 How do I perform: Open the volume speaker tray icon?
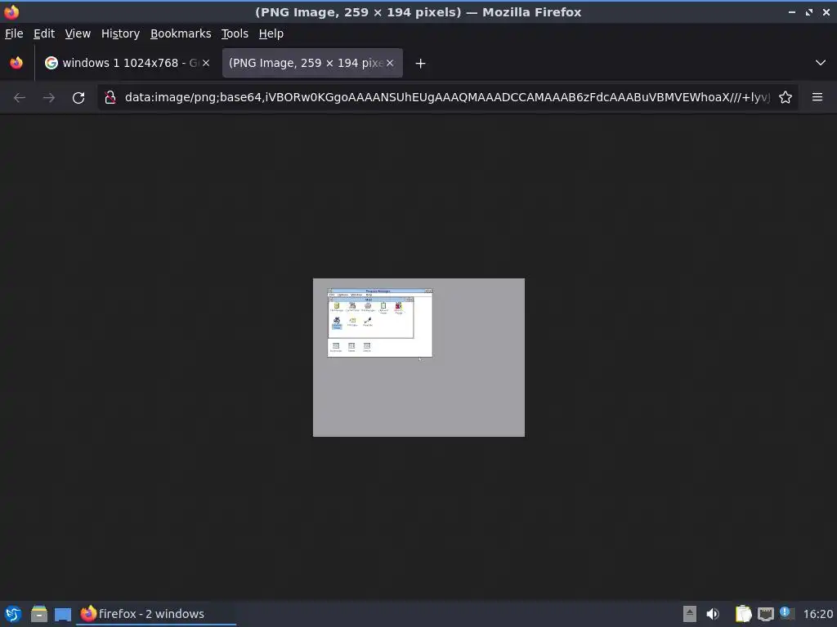(713, 614)
